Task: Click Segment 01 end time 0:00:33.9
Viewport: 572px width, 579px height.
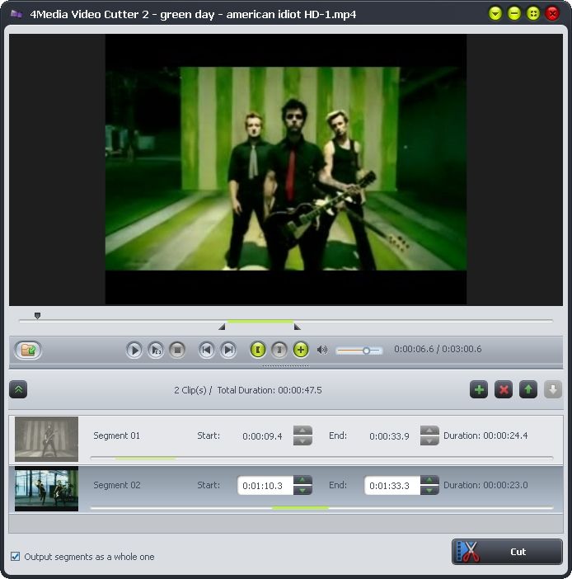Action: [x=389, y=436]
